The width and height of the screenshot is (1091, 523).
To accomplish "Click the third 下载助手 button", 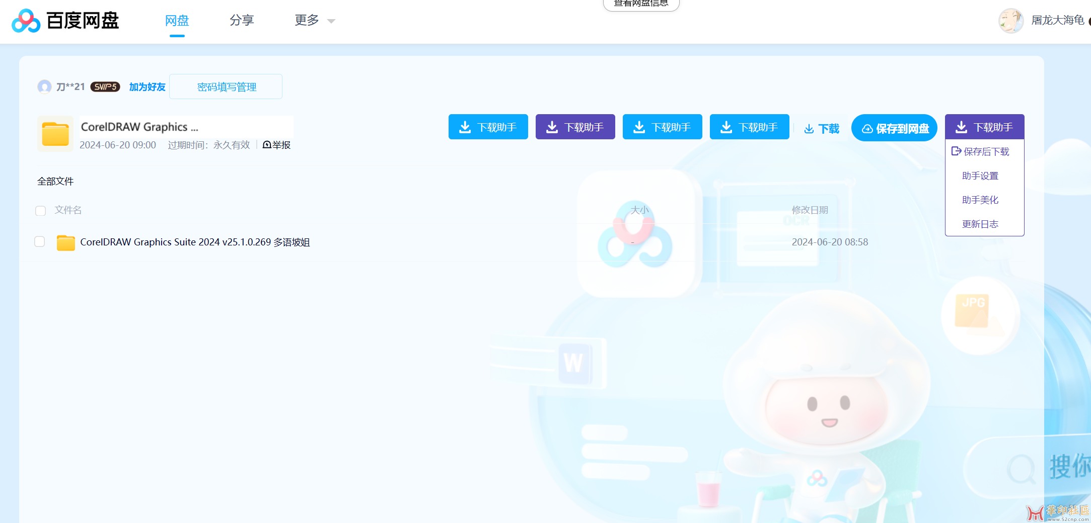I will 663,127.
